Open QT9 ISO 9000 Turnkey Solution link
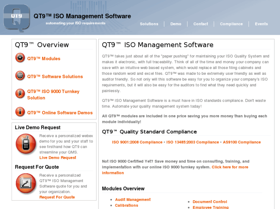 pos(53,95)
